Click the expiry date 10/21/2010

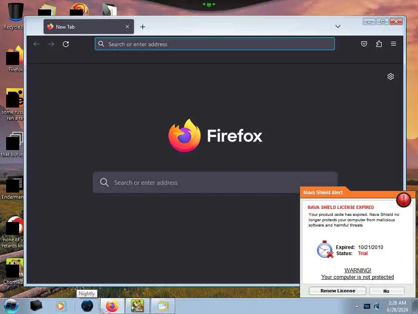[x=371, y=247]
